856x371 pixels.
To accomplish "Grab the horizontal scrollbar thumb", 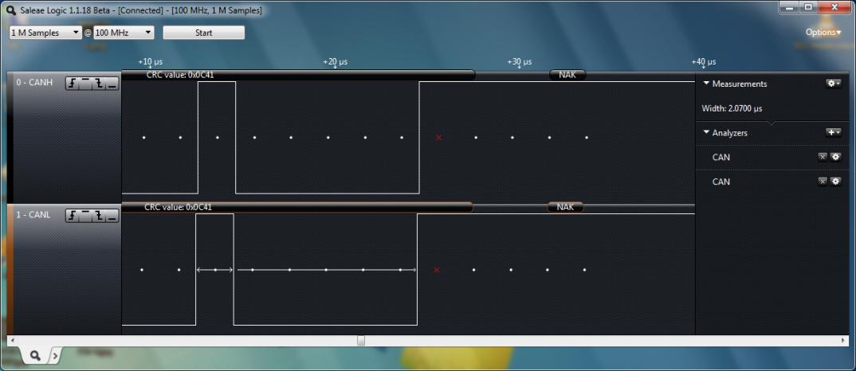I will 361,341.
